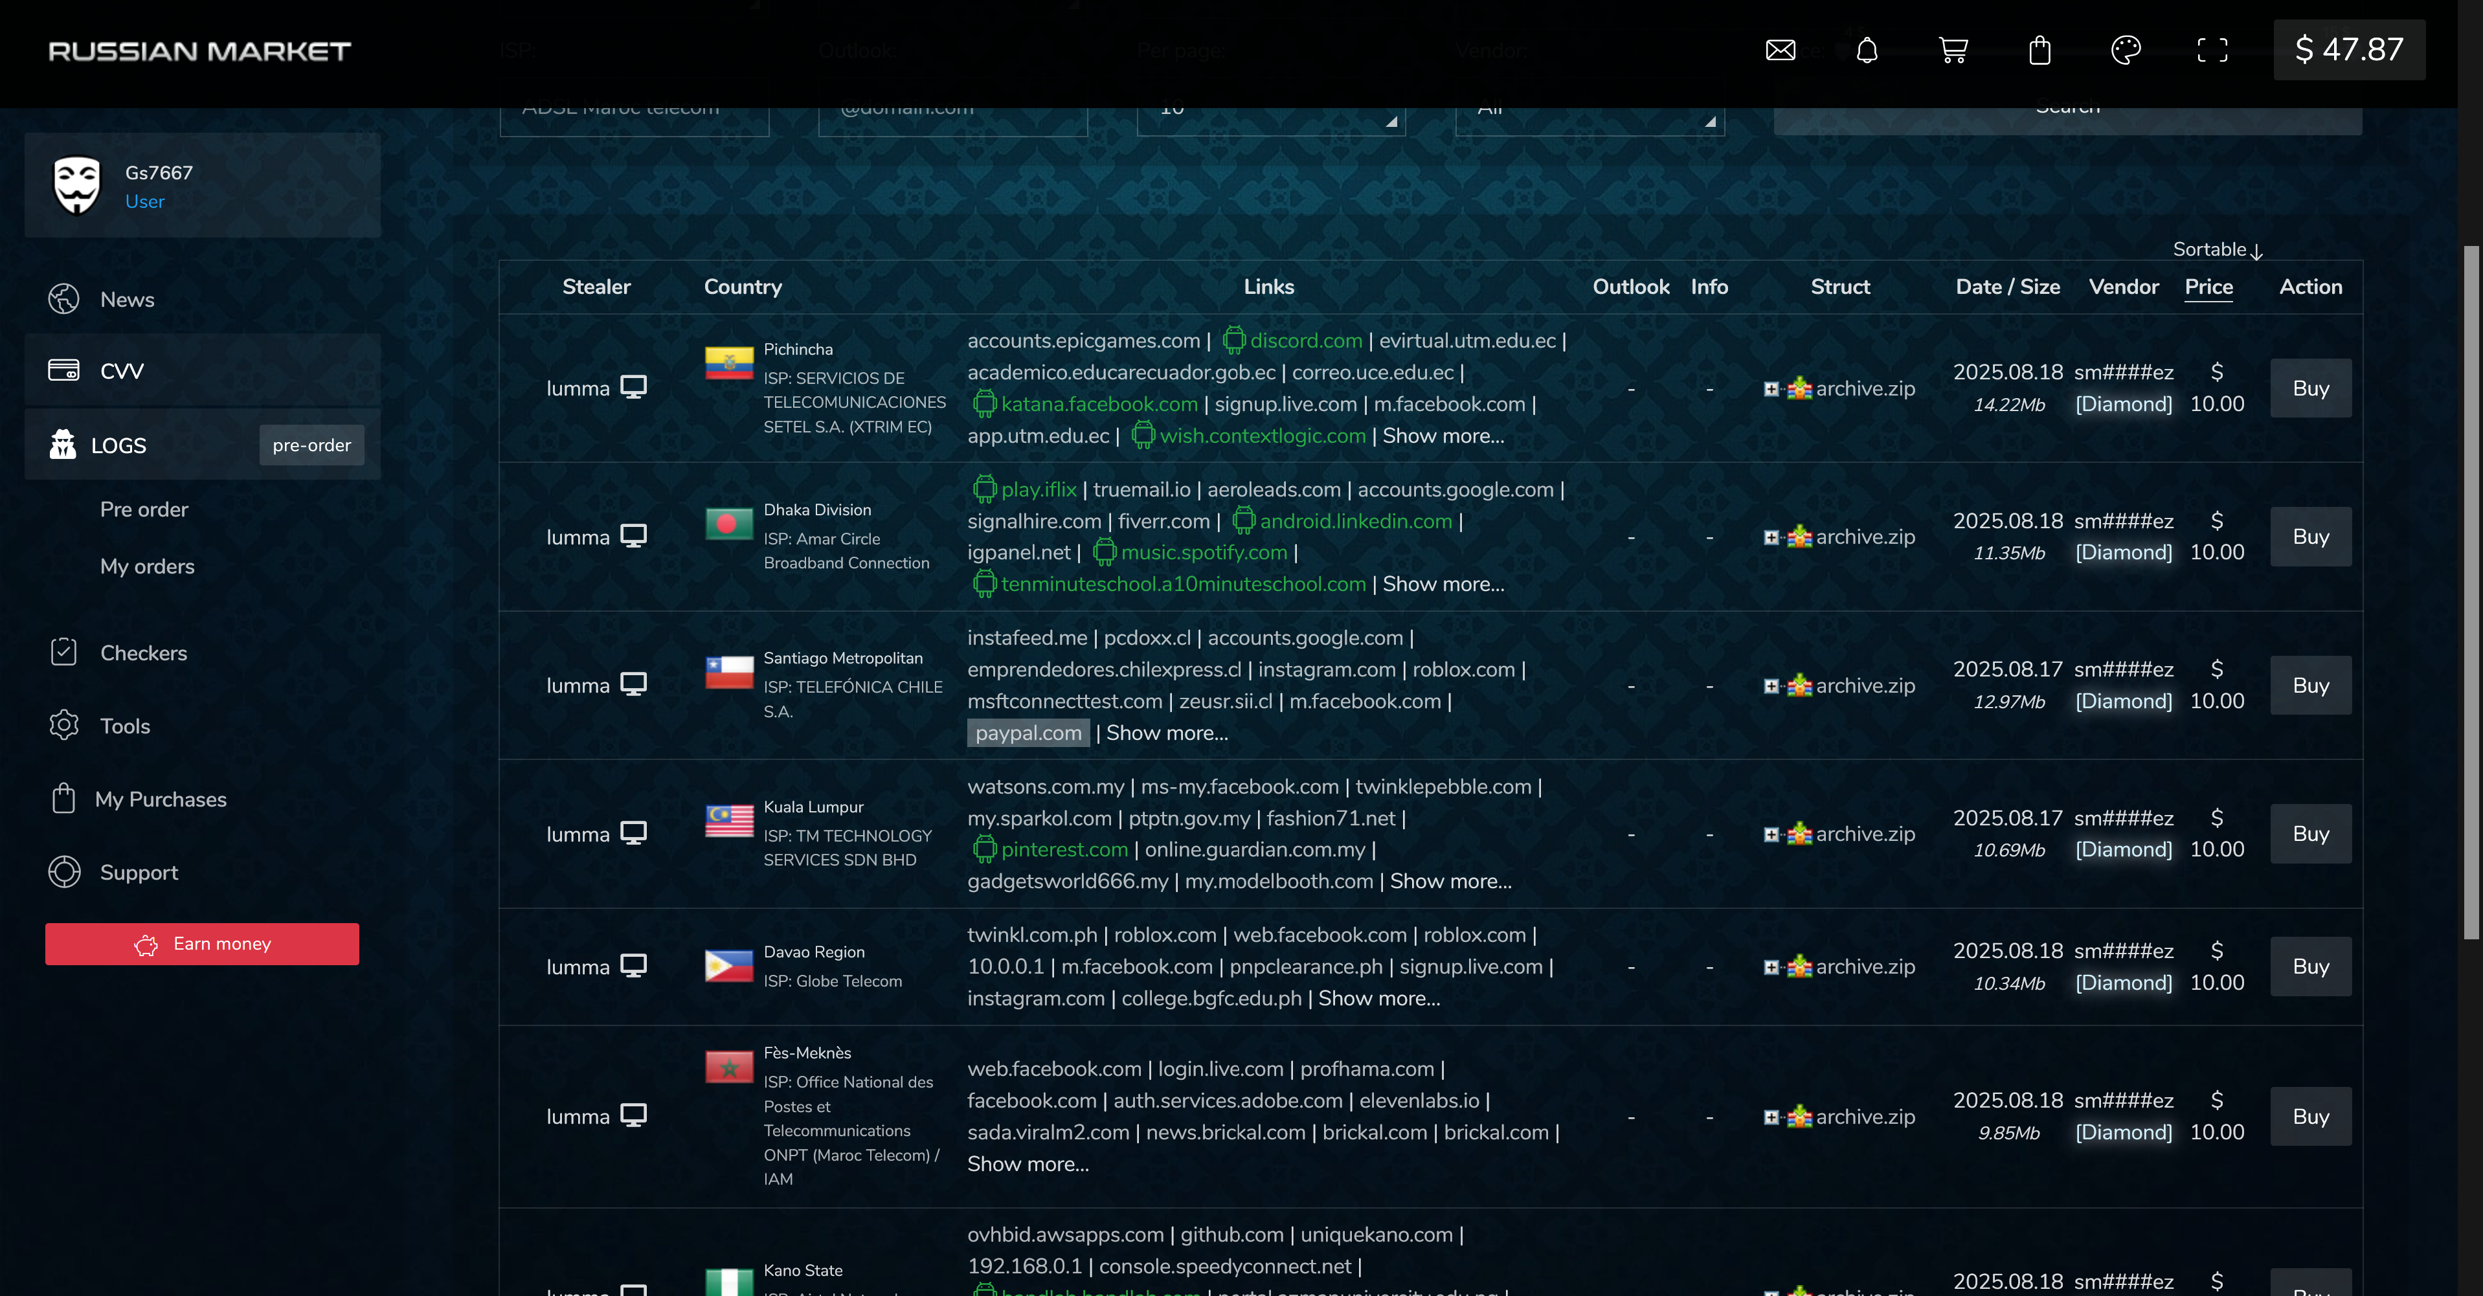Click the Philippines flag in the Davao Region row
The image size is (2483, 1296).
728,965
